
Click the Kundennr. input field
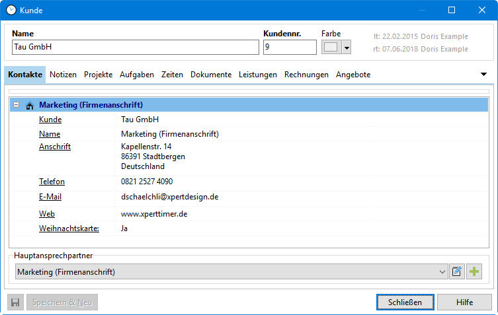pos(289,47)
